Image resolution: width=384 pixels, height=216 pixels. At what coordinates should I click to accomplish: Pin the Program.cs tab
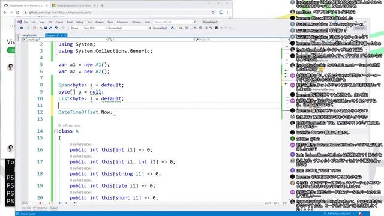[62, 35]
